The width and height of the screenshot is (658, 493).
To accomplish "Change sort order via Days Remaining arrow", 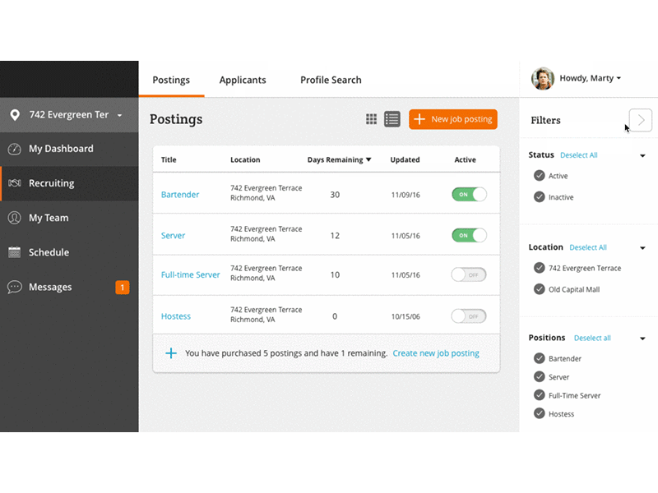I will pos(368,159).
